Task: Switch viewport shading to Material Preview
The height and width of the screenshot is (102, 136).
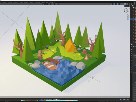Action: [126, 4]
